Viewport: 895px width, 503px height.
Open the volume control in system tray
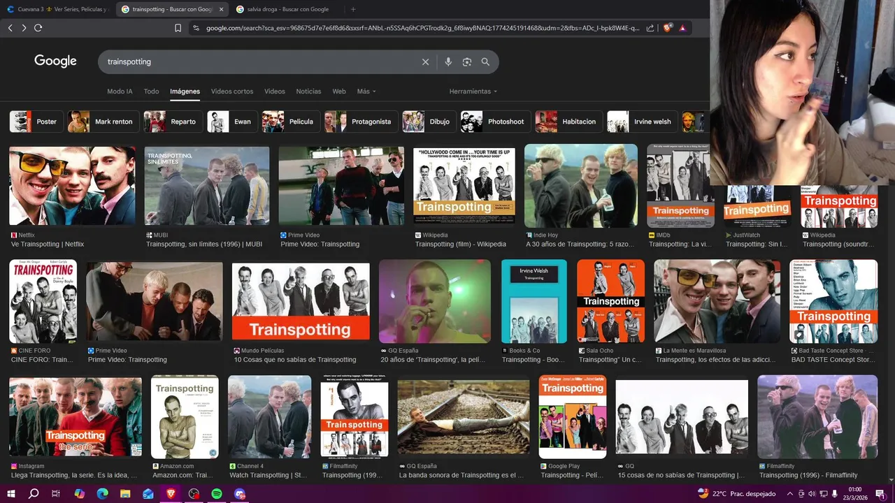coord(811,493)
